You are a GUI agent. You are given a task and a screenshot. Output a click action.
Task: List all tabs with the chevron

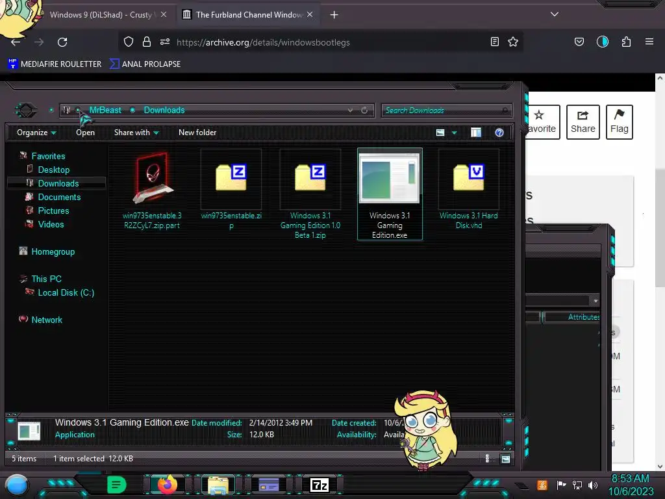click(x=555, y=14)
